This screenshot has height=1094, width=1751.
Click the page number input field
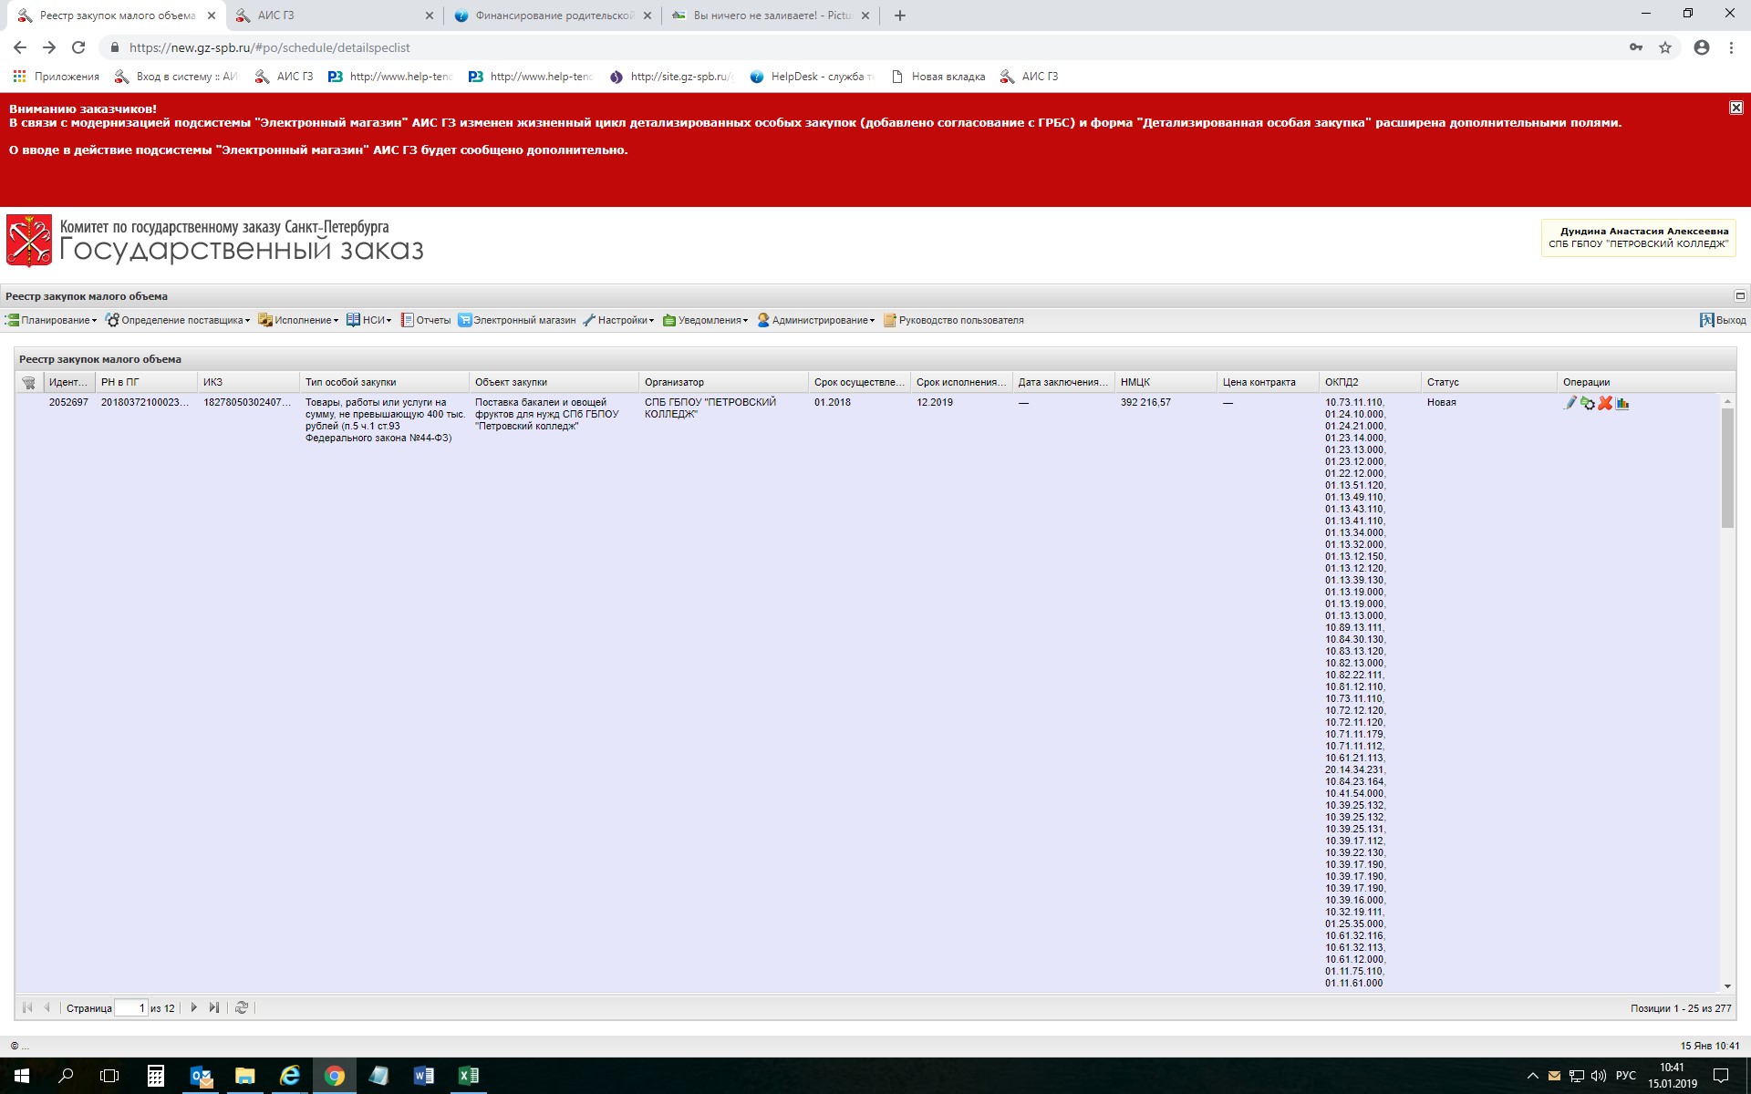click(131, 1007)
